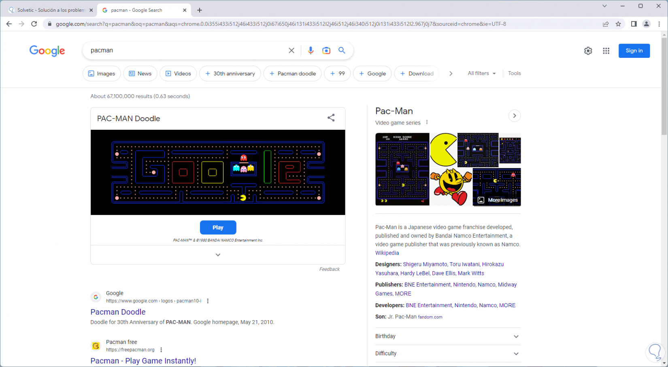Expand the Birthday section
668x367 pixels.
click(x=448, y=336)
